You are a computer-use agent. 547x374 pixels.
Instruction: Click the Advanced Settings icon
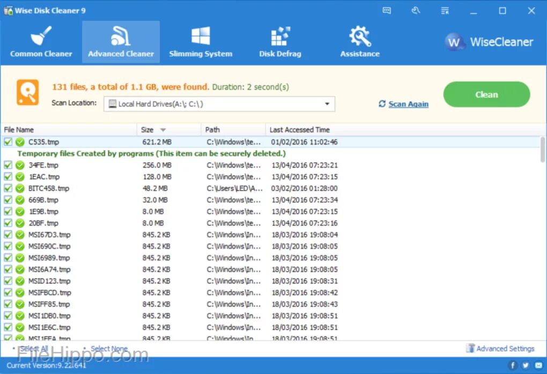[x=471, y=348]
